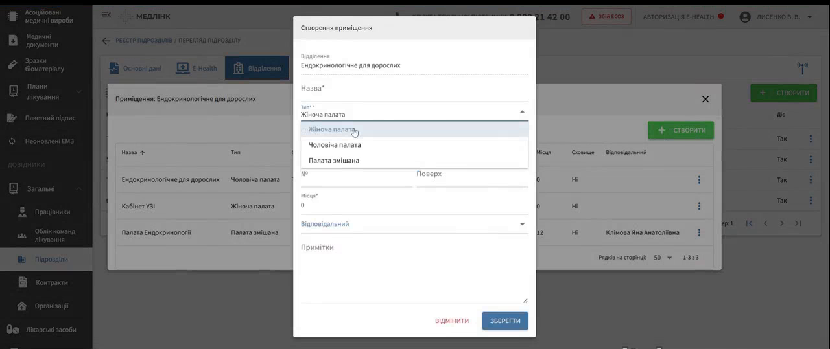Click the Підрозділи building icon
830x349 pixels.
point(22,259)
